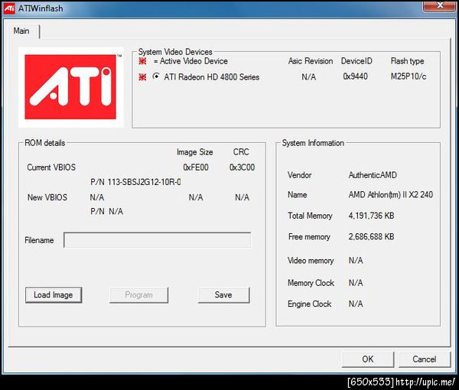Screen dimensions: 459x390
Task: Click the Image Size value 0xFE00
Action: click(x=196, y=167)
